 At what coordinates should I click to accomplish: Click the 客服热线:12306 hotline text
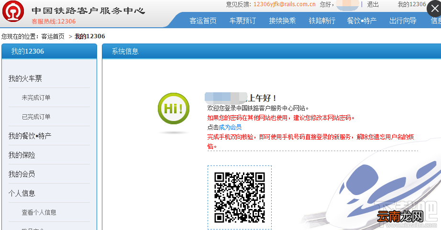(x=54, y=22)
